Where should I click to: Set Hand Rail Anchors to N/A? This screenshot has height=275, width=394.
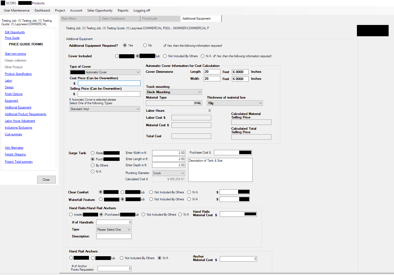pyautogui.click(x=160, y=258)
